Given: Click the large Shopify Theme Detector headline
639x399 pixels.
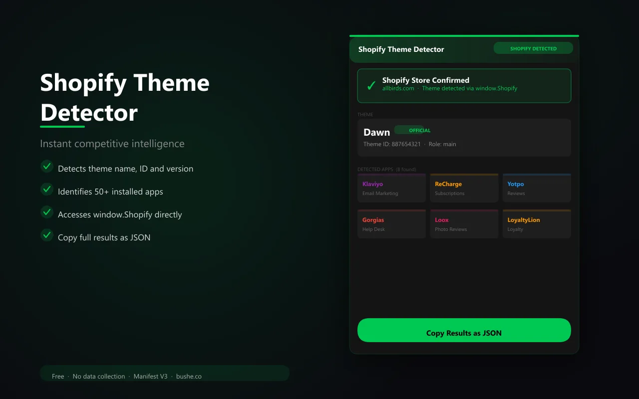Looking at the screenshot, I should (125, 97).
